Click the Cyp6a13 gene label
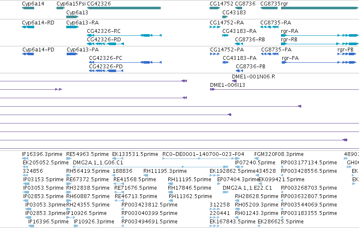359x228 pixels. [x=77, y=12]
